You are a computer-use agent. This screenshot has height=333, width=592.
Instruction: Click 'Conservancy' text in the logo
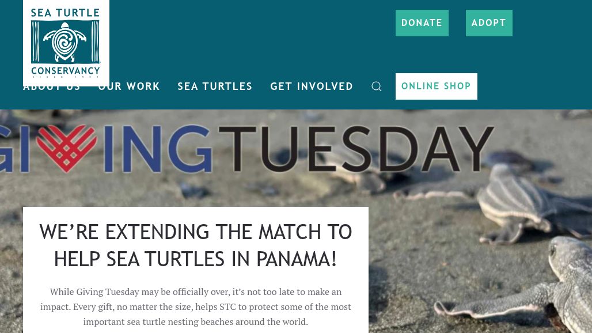tap(66, 71)
